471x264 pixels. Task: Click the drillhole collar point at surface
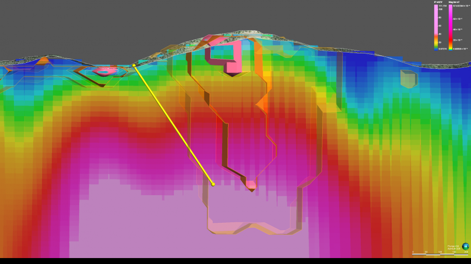[134, 65]
